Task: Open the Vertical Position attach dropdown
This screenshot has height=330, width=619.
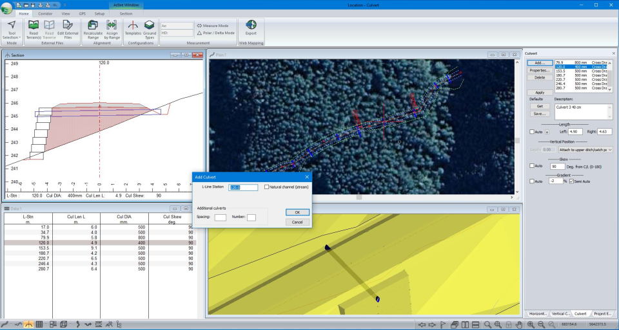Action: [x=585, y=149]
